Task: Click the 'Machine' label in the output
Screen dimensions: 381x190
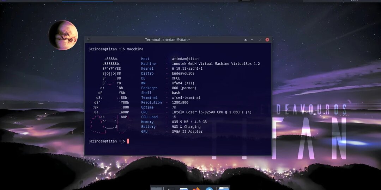Action: tap(148, 64)
